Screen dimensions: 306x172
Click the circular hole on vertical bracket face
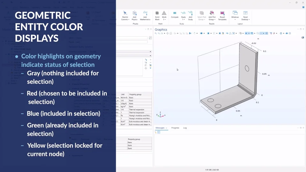click(247, 68)
